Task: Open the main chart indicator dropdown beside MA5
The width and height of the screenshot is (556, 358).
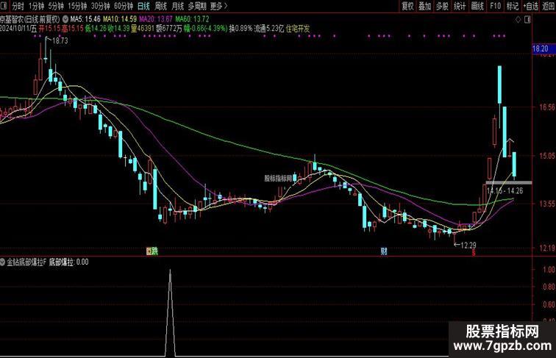Action: [65, 19]
